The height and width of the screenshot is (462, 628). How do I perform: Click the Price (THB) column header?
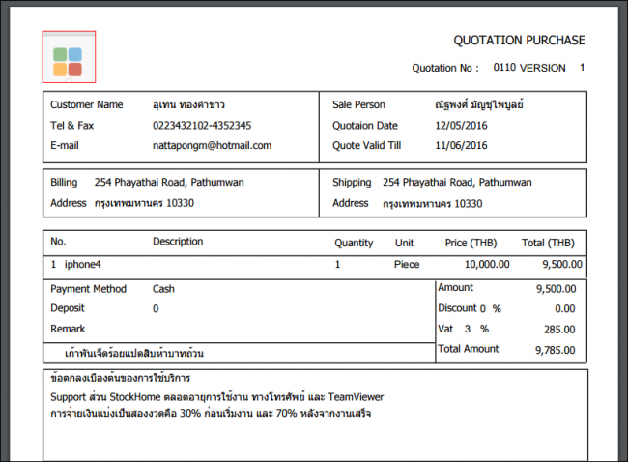(471, 243)
